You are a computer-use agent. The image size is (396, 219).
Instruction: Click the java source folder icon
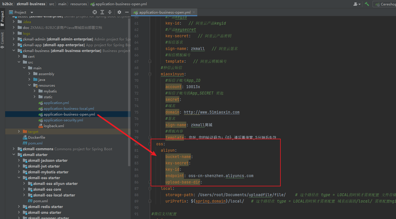point(35,80)
